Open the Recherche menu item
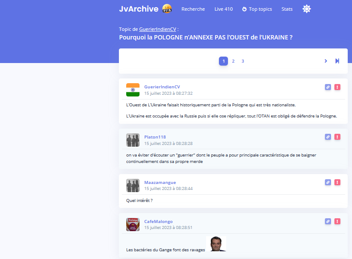Viewport: 352px width, 259px height. tap(193, 9)
